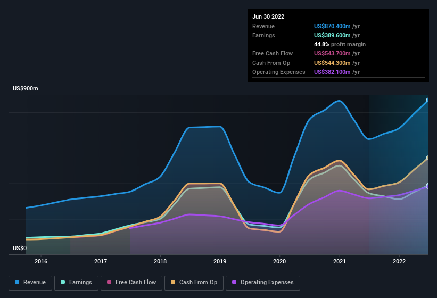Click the US$0 y-axis label

20,248
